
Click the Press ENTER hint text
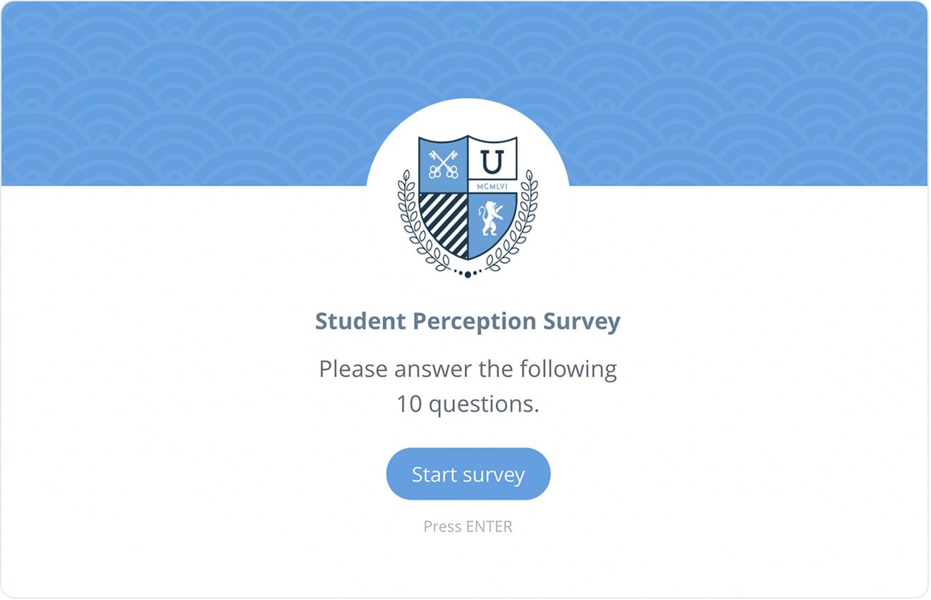(468, 526)
